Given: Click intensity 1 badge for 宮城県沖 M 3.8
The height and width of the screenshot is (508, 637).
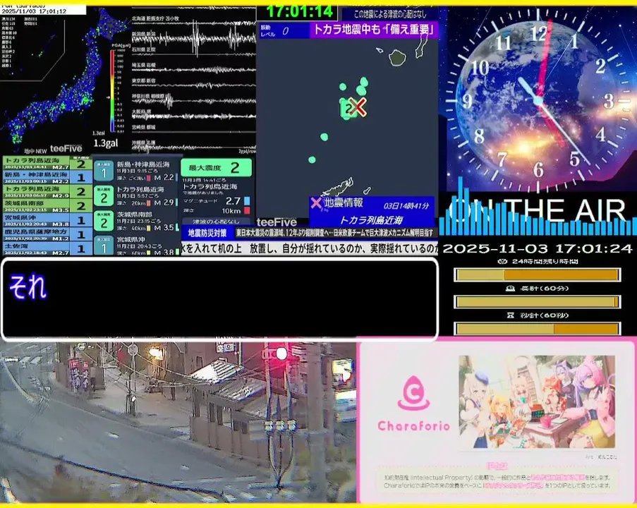Looking at the screenshot, I should click(104, 246).
